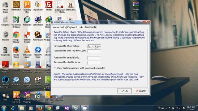
Task: Open Samsung Kies (Lite) desktop icon
Action: (16, 97)
